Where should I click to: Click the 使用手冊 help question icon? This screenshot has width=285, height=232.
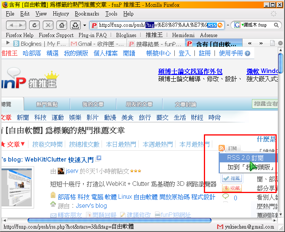247,53
